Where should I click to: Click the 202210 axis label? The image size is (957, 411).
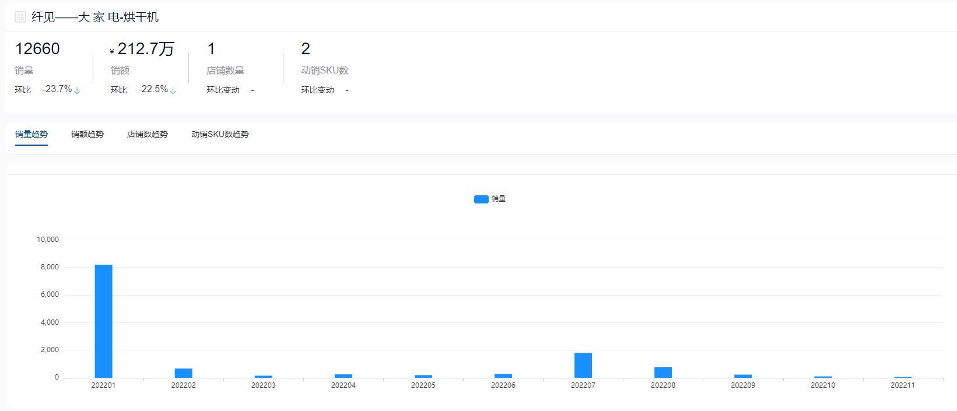coord(823,385)
